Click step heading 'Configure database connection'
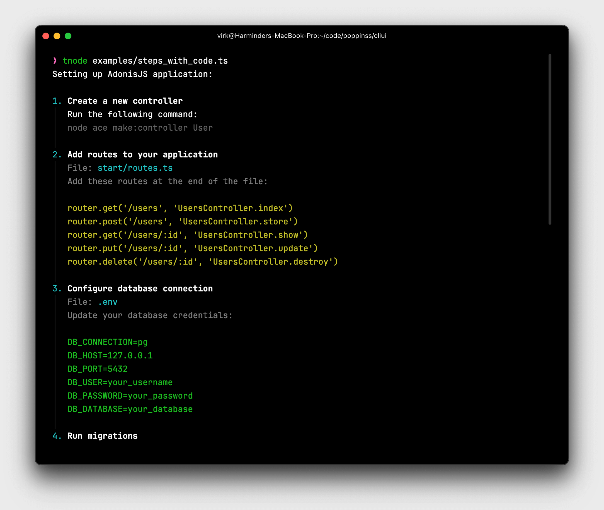This screenshot has width=604, height=510. tap(140, 289)
